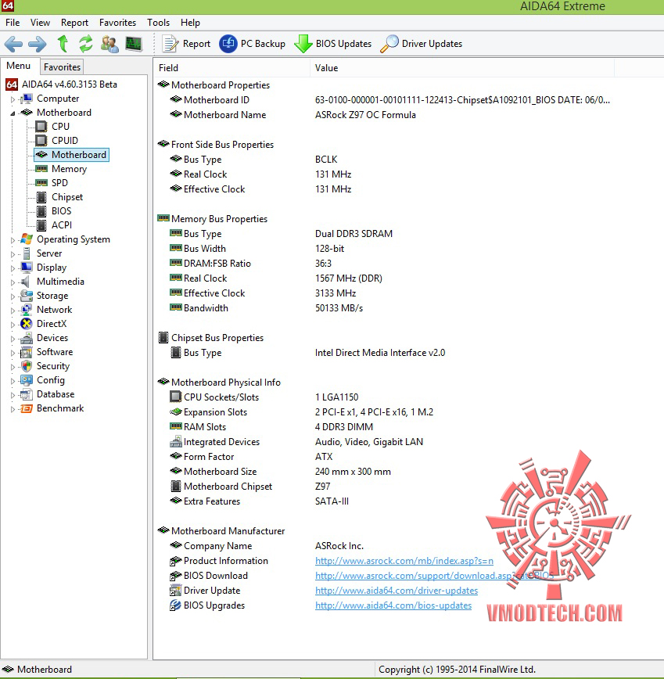
Task: Open the aida64.com driver-updates link
Action: [x=396, y=591]
